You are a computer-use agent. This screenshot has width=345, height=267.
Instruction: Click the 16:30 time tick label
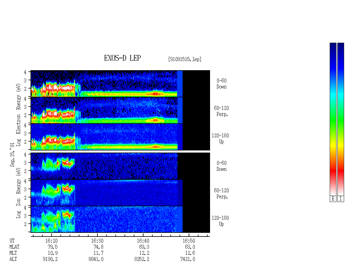97,241
